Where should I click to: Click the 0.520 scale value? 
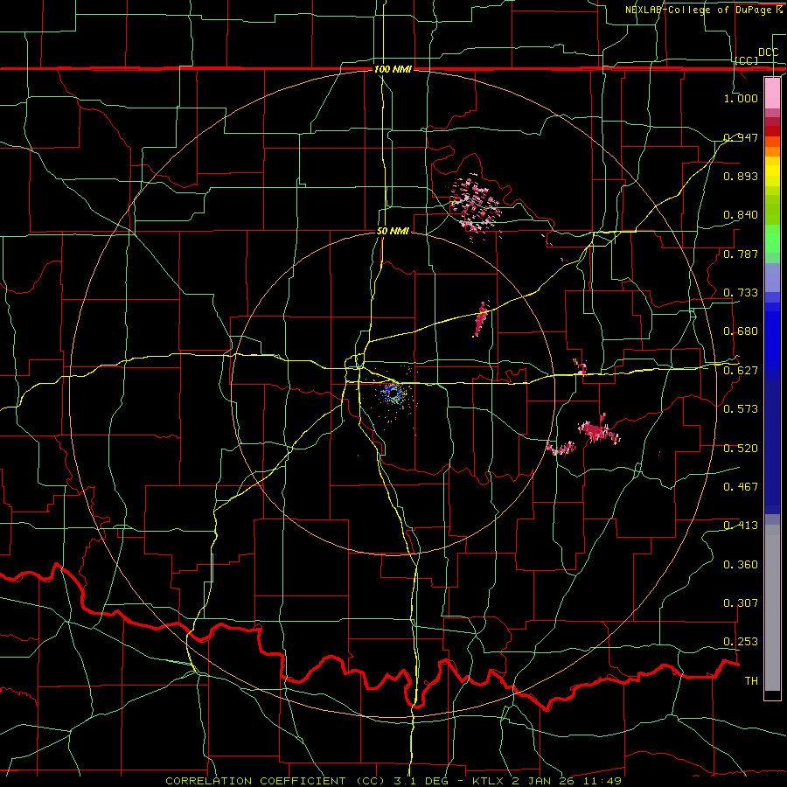click(741, 449)
